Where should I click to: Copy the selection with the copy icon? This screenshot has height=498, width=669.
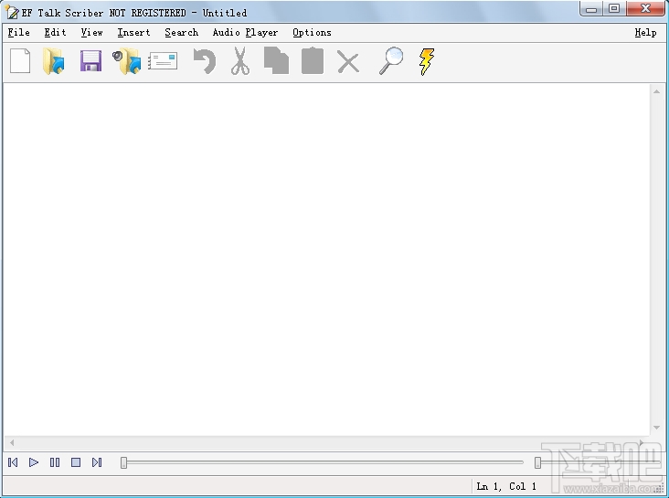[276, 61]
